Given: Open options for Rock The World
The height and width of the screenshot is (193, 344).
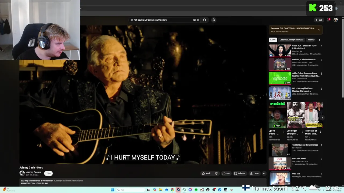Looking at the screenshot, I should pos(321,159).
